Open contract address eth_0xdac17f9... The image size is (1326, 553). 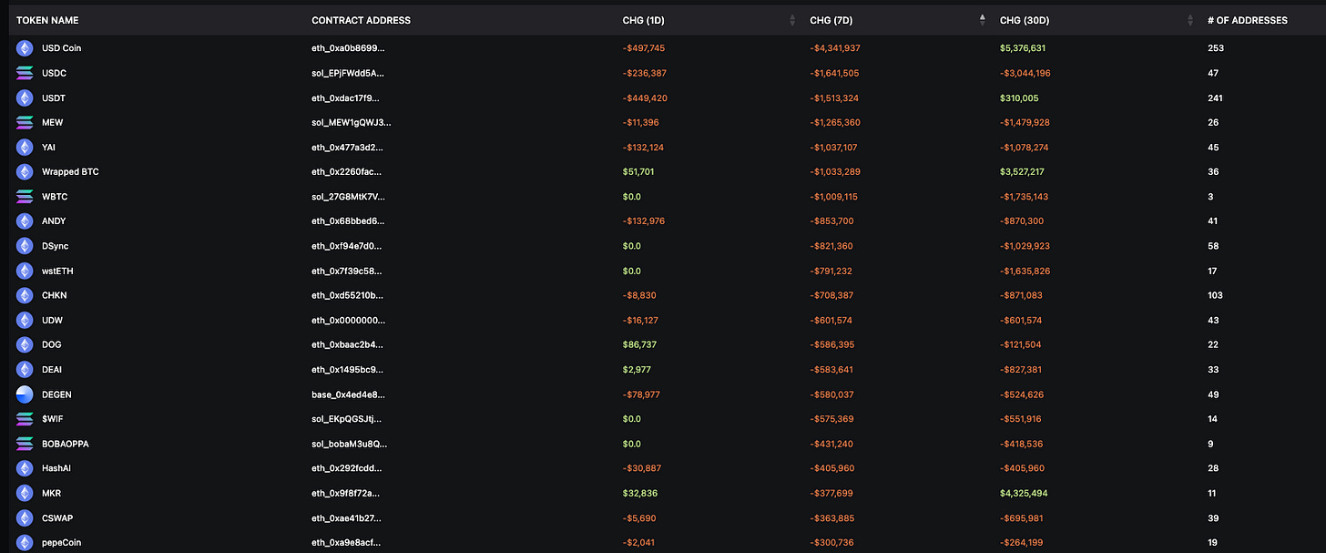point(345,97)
